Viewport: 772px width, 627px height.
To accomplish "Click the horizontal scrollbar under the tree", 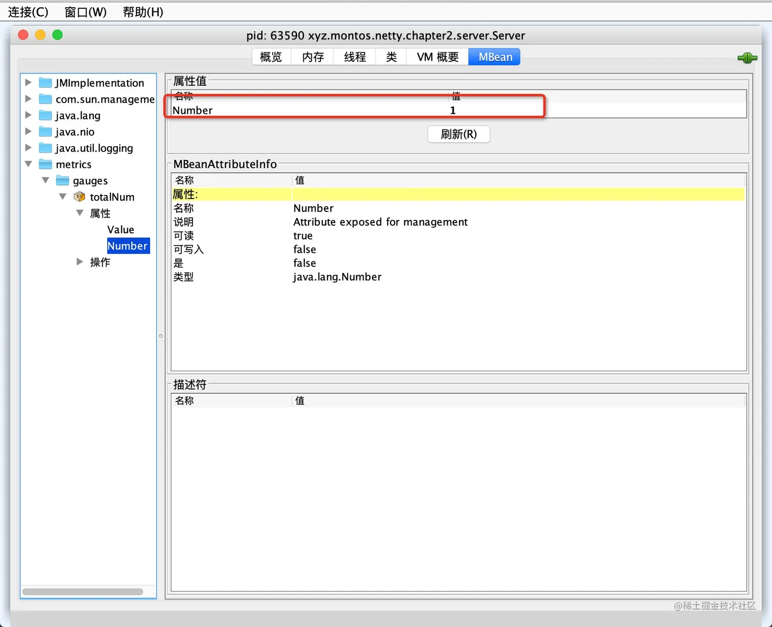I will click(83, 592).
